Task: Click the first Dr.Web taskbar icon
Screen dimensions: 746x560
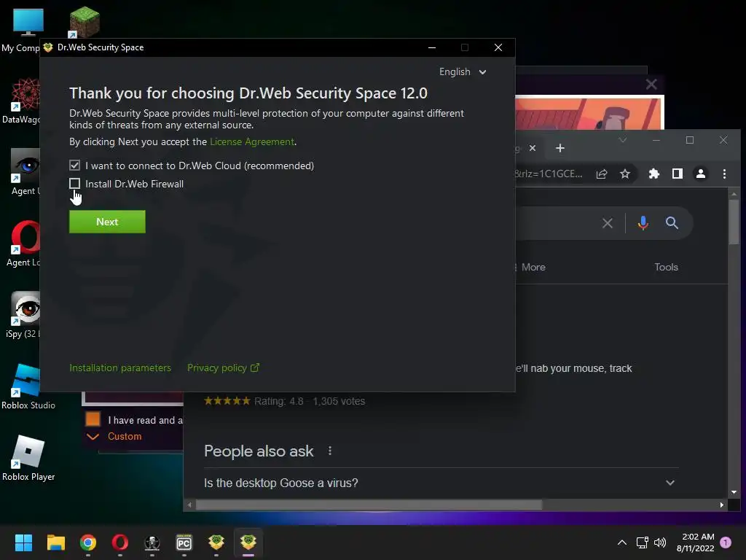Action: 216,542
